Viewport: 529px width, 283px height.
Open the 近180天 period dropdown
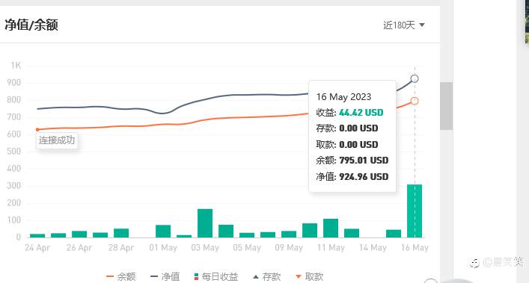[404, 25]
